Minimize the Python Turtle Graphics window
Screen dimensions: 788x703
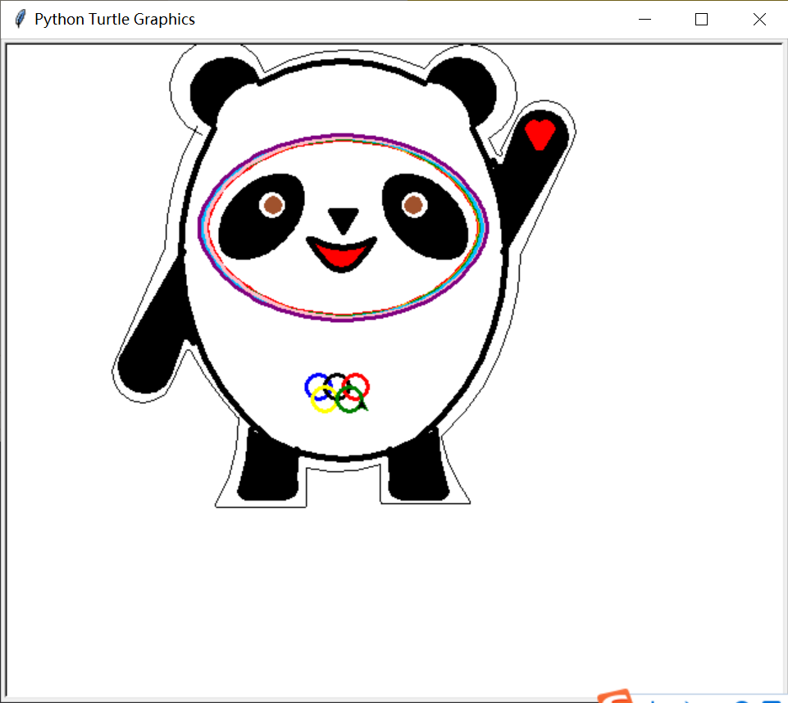click(645, 19)
